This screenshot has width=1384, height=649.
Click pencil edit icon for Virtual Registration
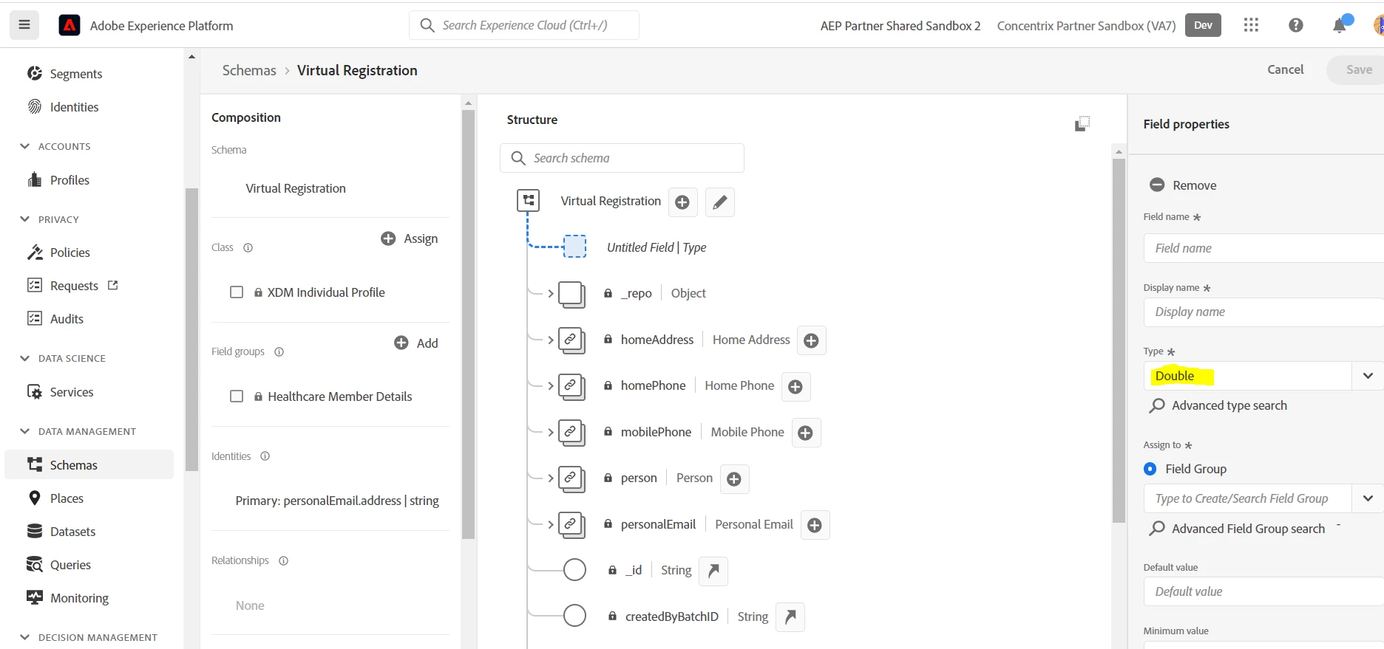click(x=720, y=202)
